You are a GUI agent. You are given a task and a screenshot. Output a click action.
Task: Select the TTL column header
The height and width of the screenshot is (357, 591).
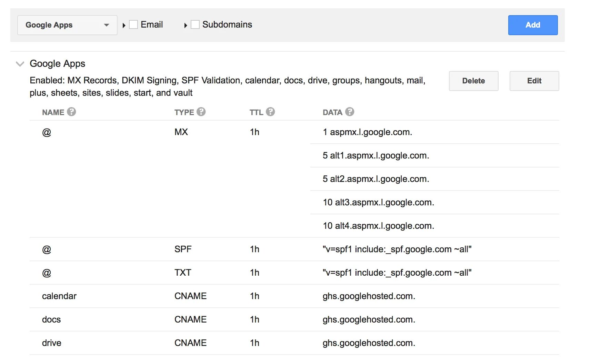(256, 112)
